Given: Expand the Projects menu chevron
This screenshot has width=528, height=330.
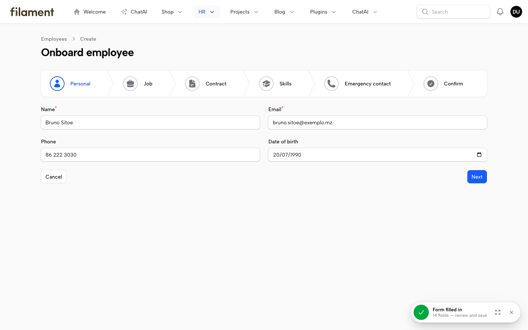Looking at the screenshot, I should (256, 12).
